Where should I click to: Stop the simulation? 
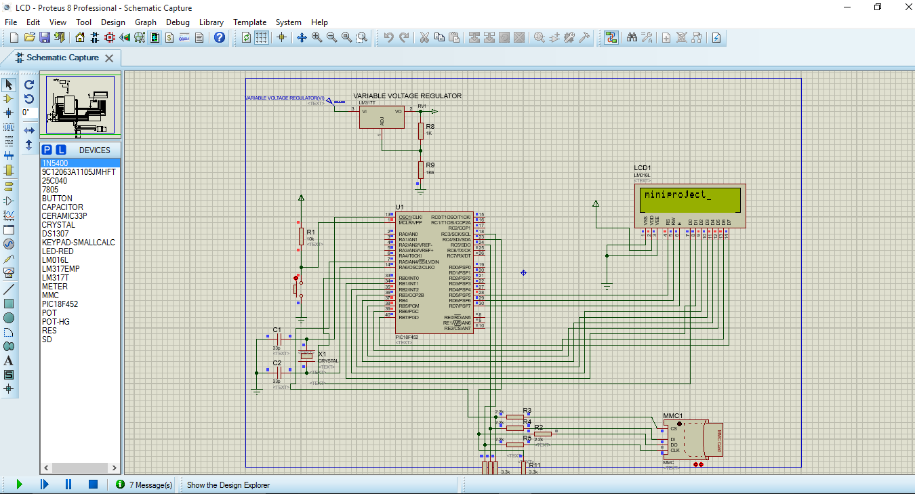94,485
